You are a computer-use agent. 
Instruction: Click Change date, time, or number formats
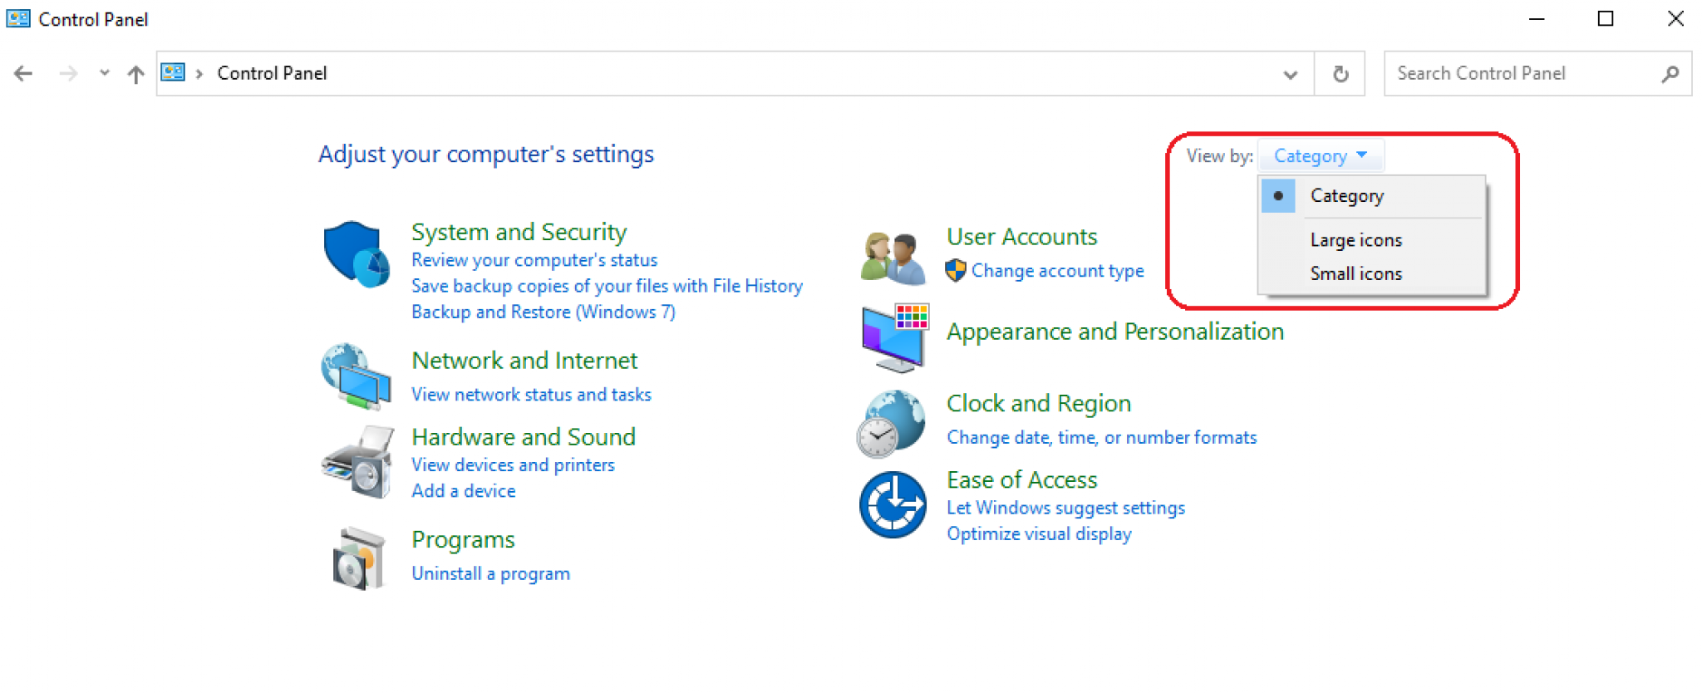click(1102, 438)
